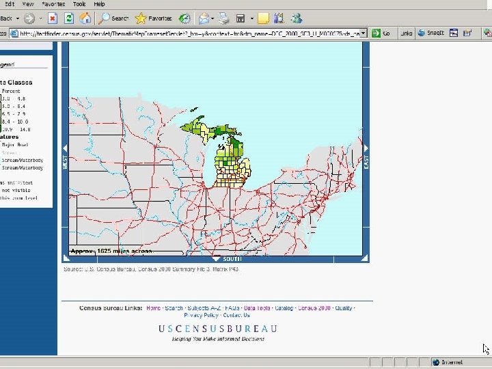Viewport: 492px width, 369px height.
Task: Click the 3.0 - 4.8 legend color swatch
Action: click(x=0, y=98)
